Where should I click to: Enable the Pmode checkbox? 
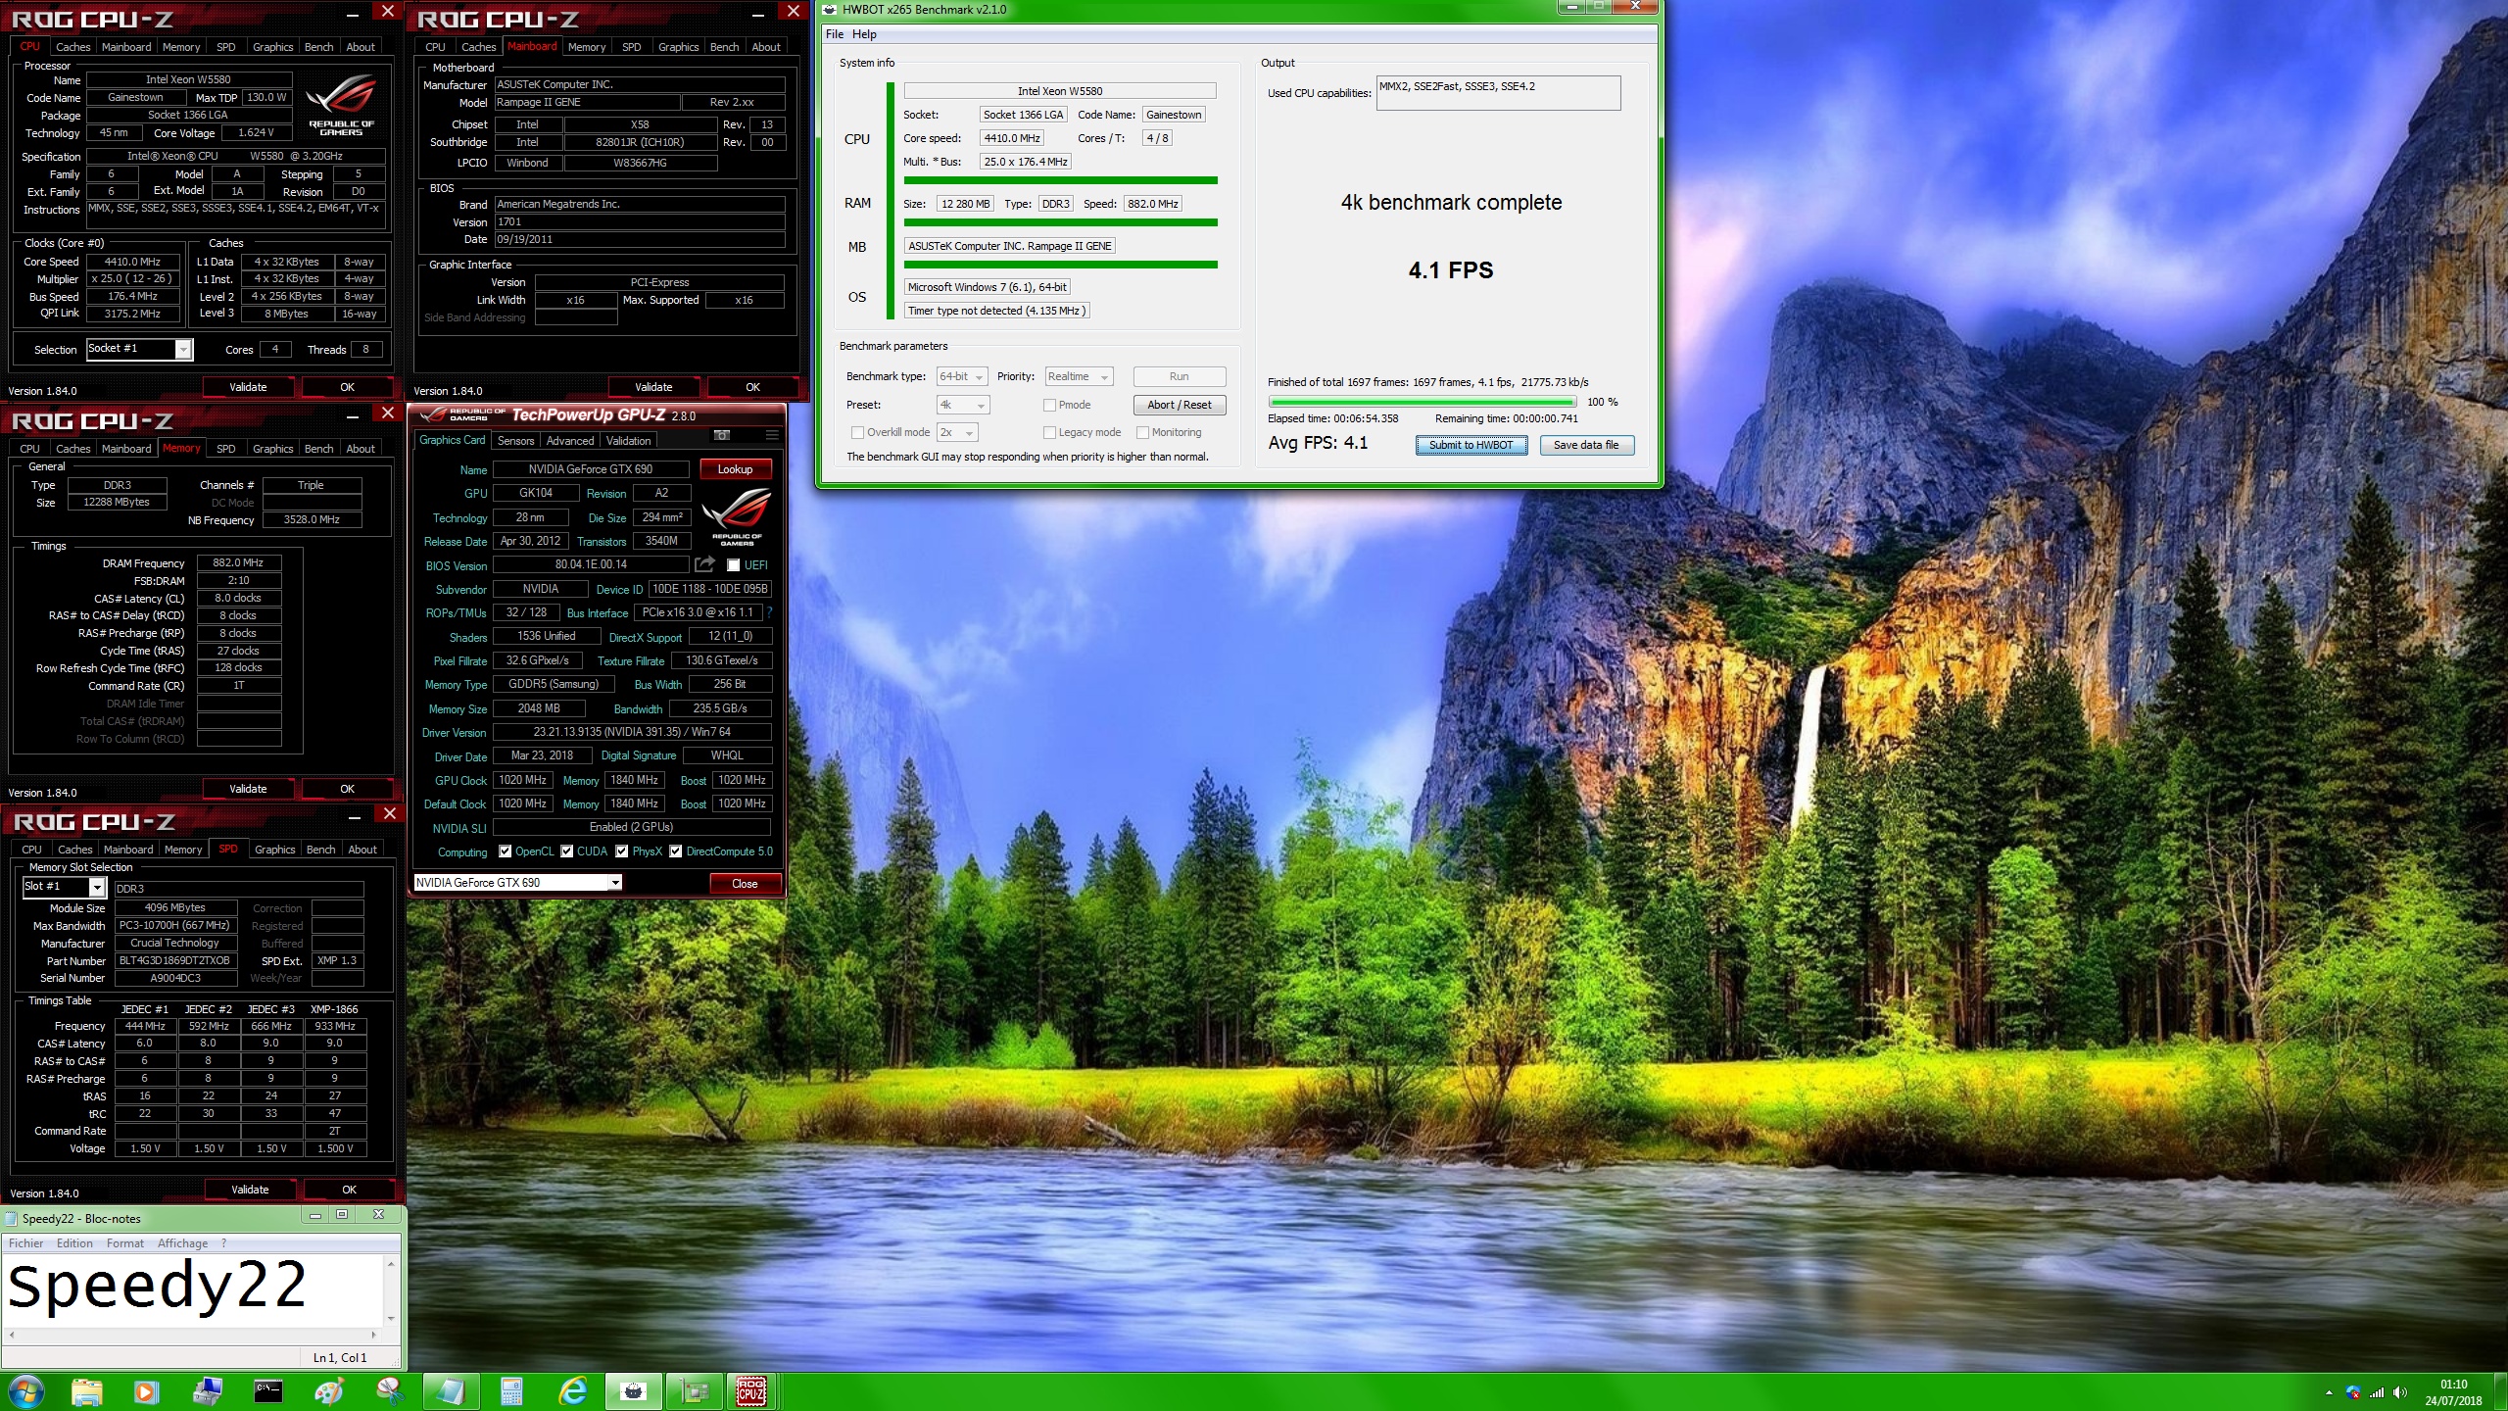(1049, 405)
